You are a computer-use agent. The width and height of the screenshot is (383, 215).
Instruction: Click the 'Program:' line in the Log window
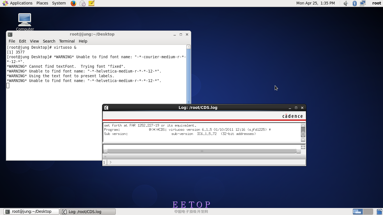187,130
